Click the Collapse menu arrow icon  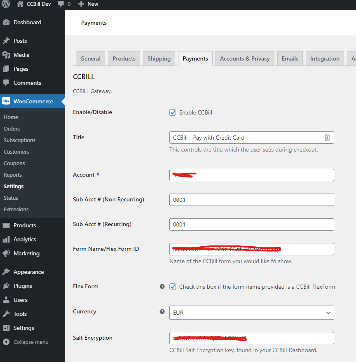(6, 342)
